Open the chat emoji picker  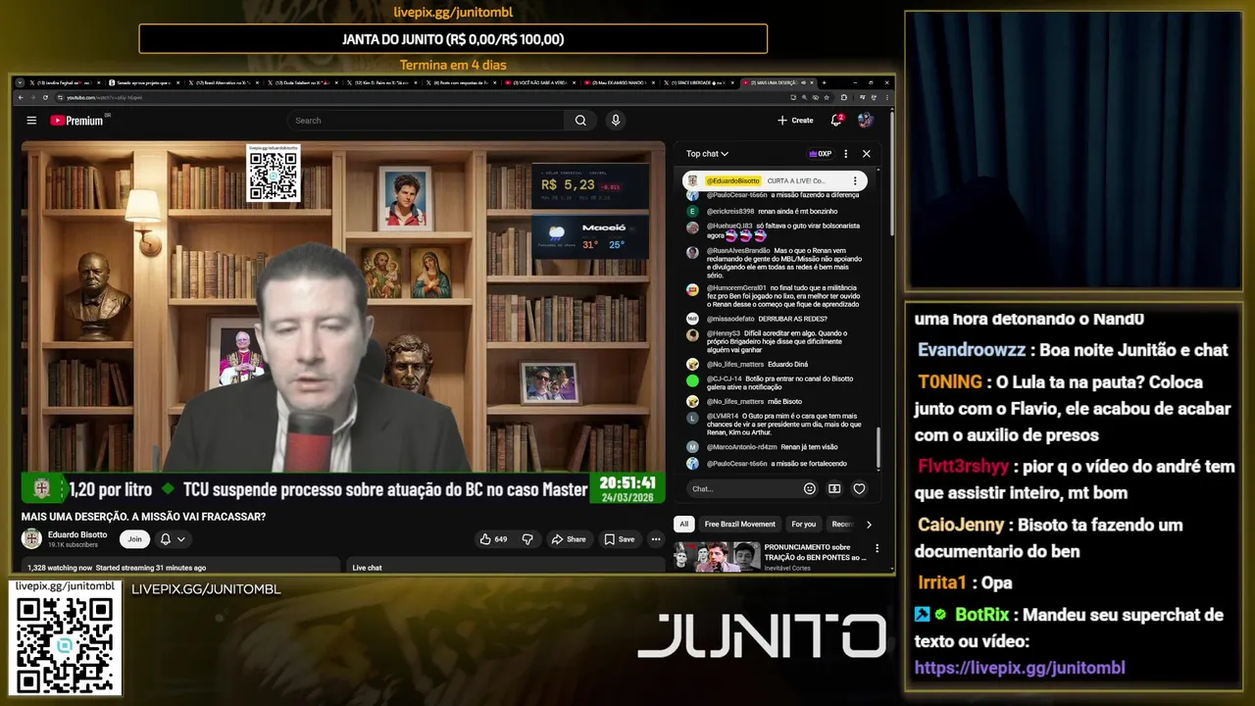click(810, 488)
